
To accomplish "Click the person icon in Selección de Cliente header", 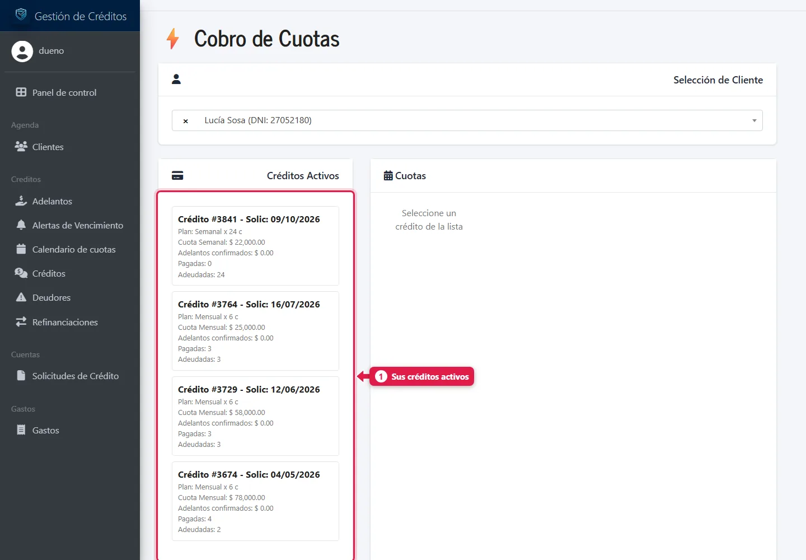I will tap(176, 80).
